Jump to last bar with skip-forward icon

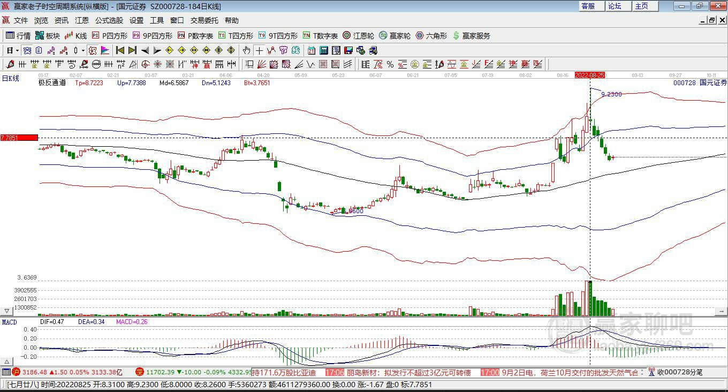(x=132, y=50)
